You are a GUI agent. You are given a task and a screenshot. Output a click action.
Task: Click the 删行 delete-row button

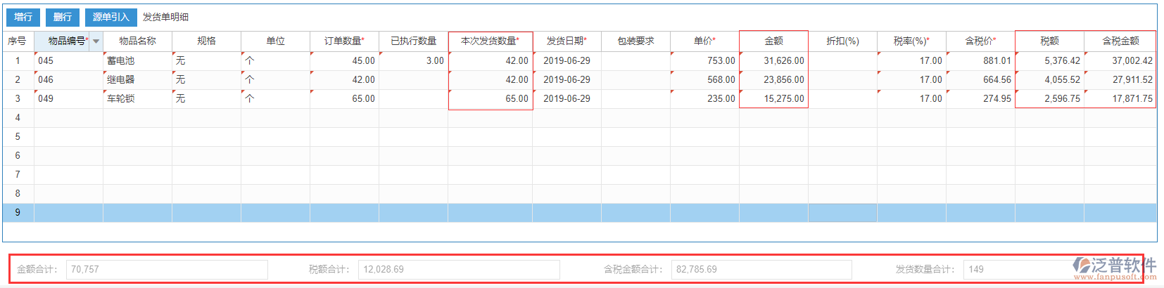coord(63,17)
